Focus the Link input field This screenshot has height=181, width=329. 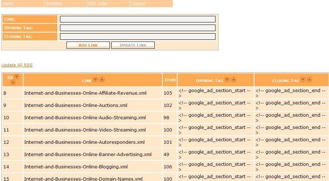[x=138, y=19]
